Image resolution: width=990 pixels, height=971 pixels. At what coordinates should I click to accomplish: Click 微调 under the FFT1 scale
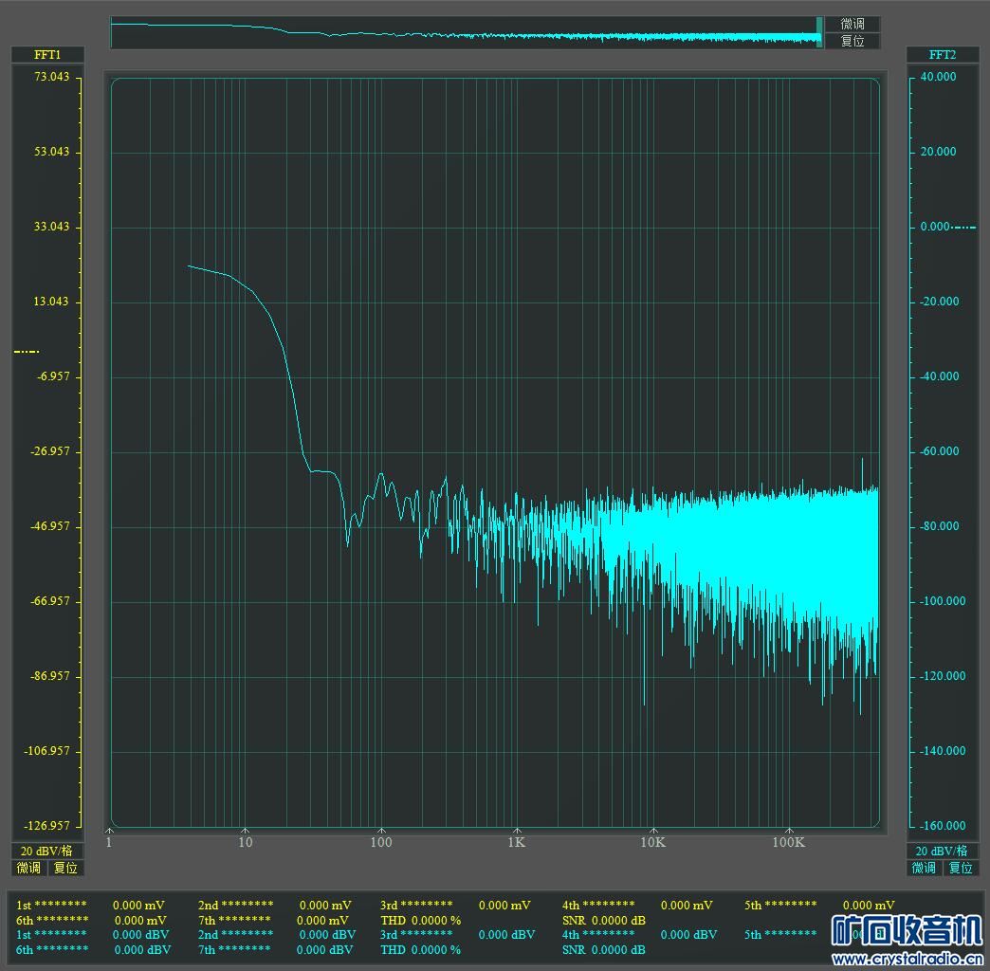coord(29,868)
